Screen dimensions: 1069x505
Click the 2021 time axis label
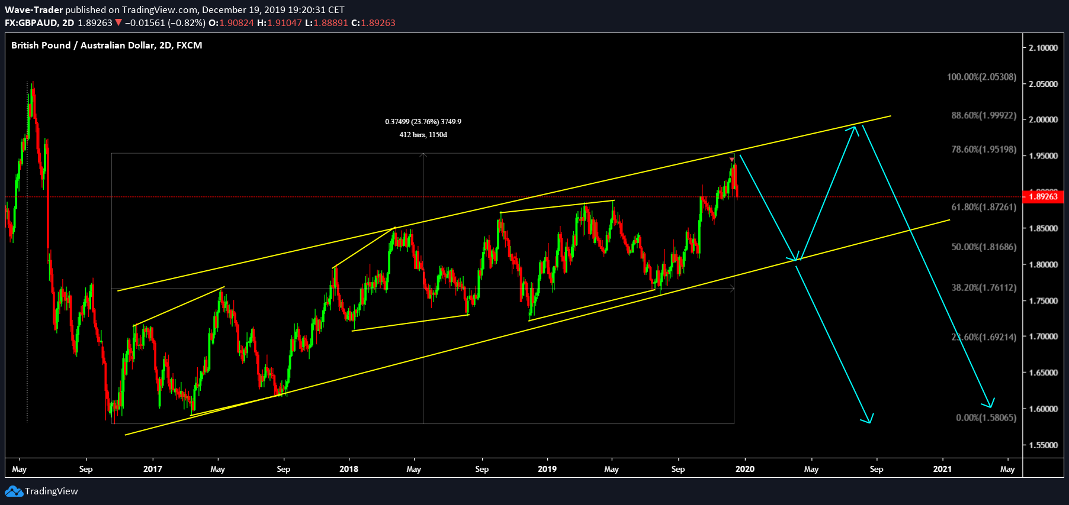(942, 469)
